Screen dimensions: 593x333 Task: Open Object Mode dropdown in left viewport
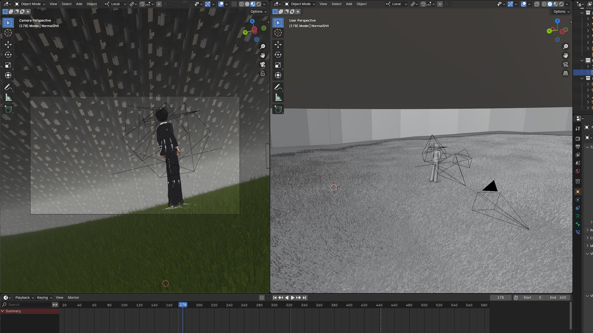tap(30, 4)
